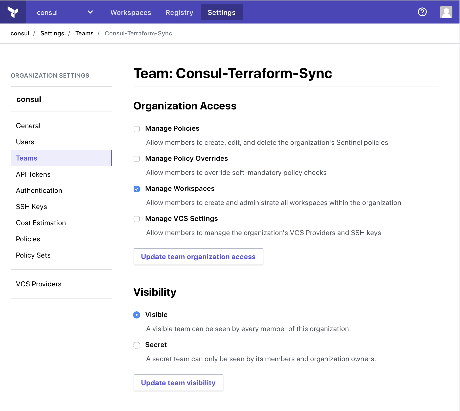Click the Consul-Terraform-Sync breadcrumb text

(x=138, y=33)
